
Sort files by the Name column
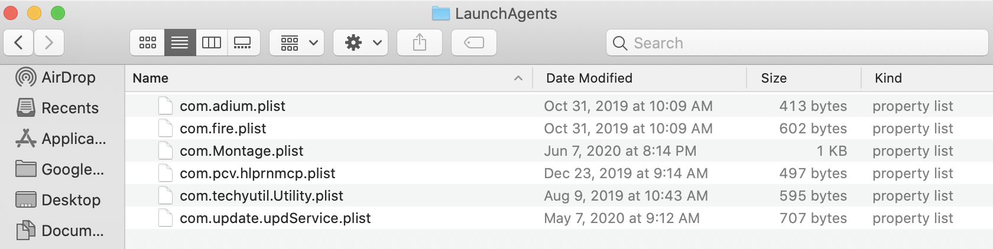click(x=151, y=78)
